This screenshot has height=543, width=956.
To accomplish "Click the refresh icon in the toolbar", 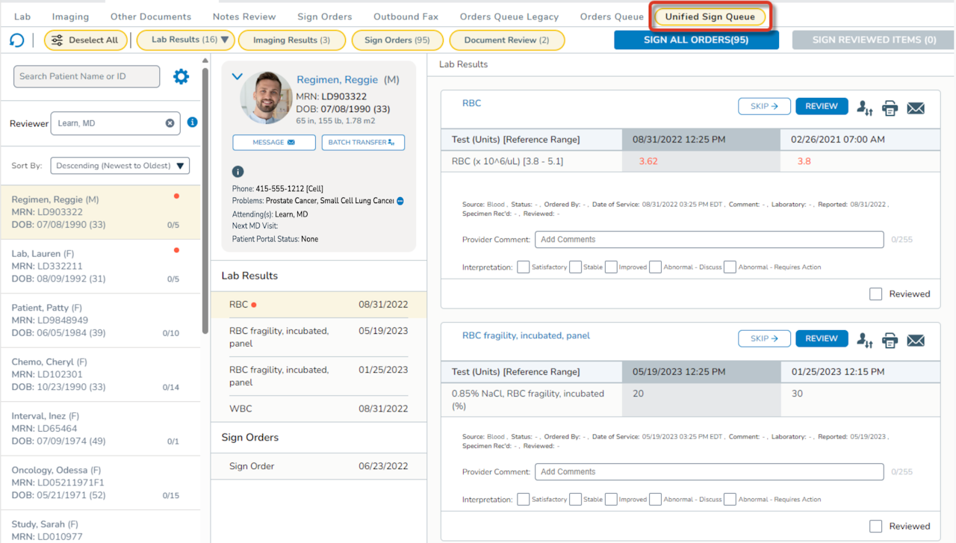I will (16, 40).
